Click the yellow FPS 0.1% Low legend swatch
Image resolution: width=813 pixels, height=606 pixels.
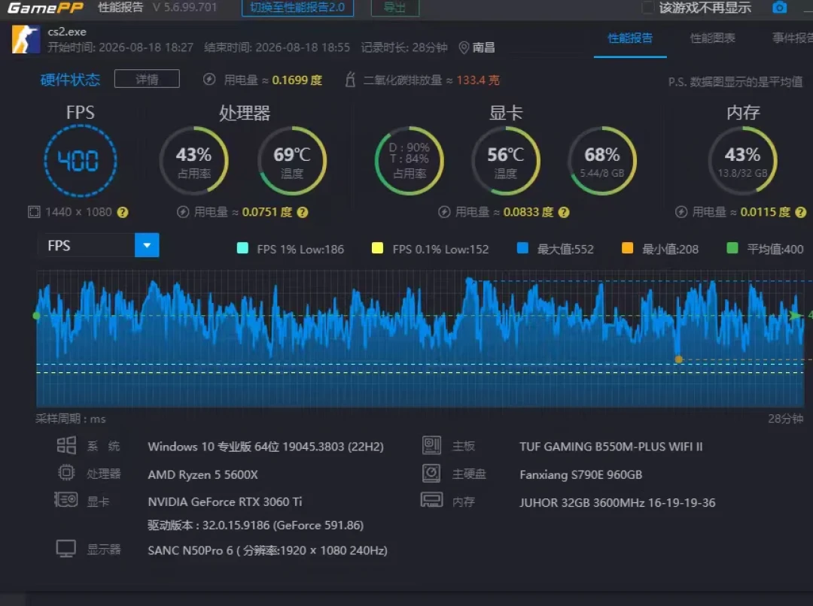[x=377, y=248]
